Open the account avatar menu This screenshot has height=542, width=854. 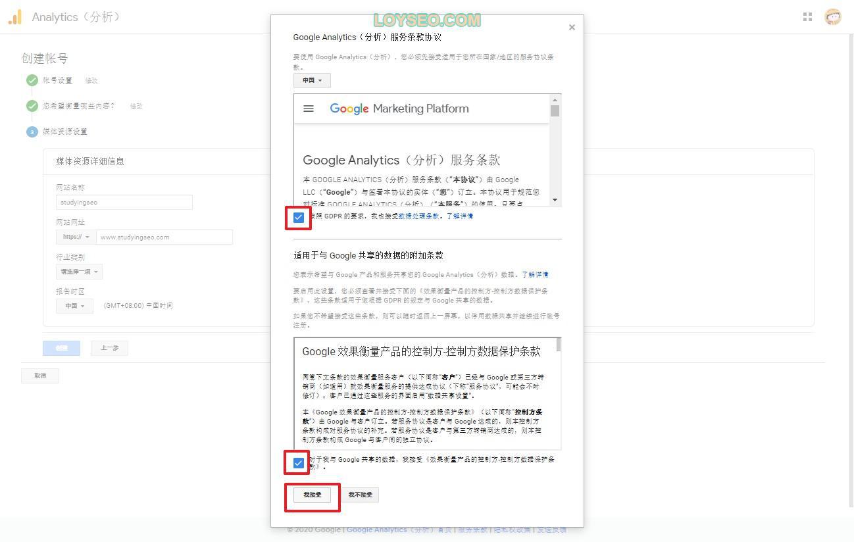point(833,17)
